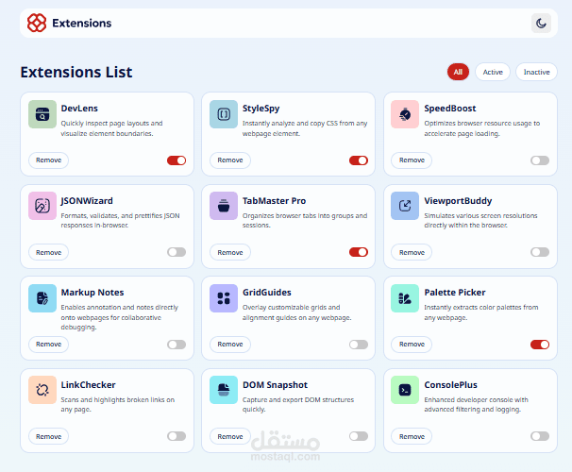Click the 'DOM Snapshot' title text
The width and height of the screenshot is (572, 472).
point(275,385)
